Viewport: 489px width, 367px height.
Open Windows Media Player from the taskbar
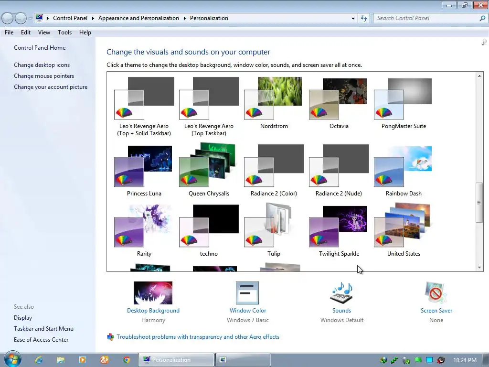click(x=82, y=360)
